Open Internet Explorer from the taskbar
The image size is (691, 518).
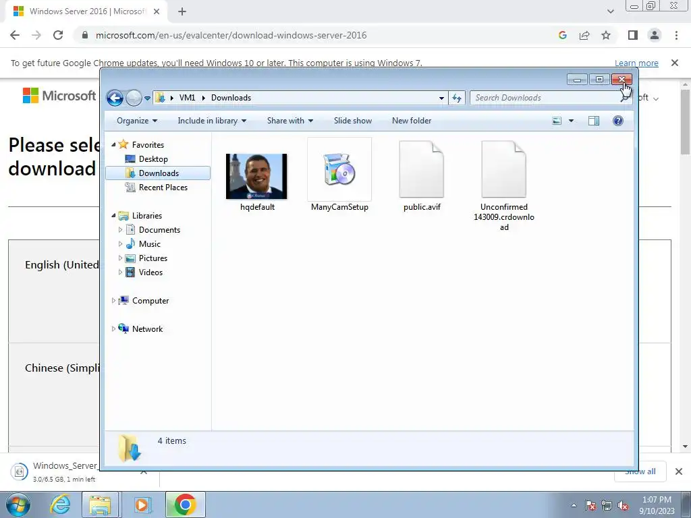point(60,505)
